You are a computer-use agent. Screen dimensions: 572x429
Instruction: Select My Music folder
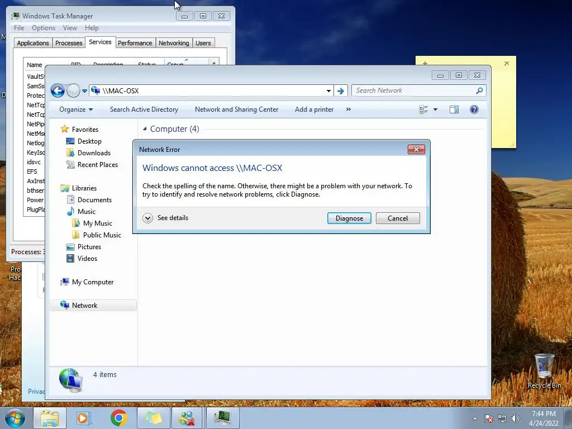pos(97,223)
